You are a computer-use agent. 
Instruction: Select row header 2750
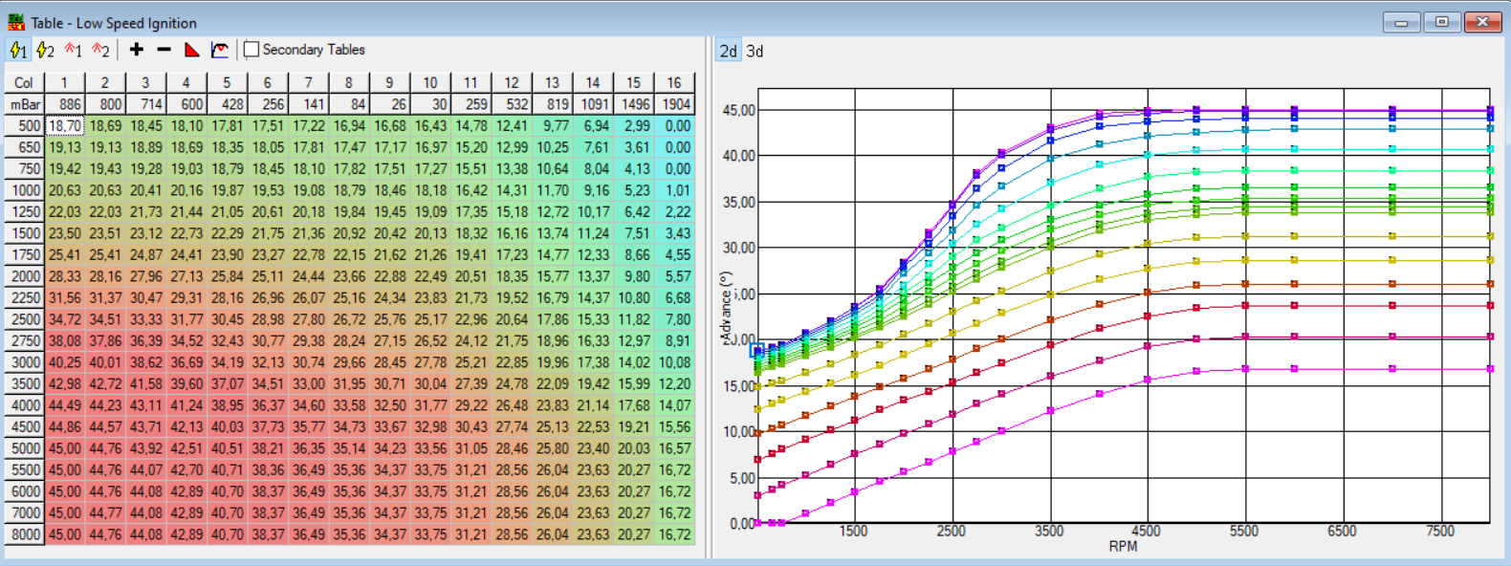pyautogui.click(x=24, y=340)
